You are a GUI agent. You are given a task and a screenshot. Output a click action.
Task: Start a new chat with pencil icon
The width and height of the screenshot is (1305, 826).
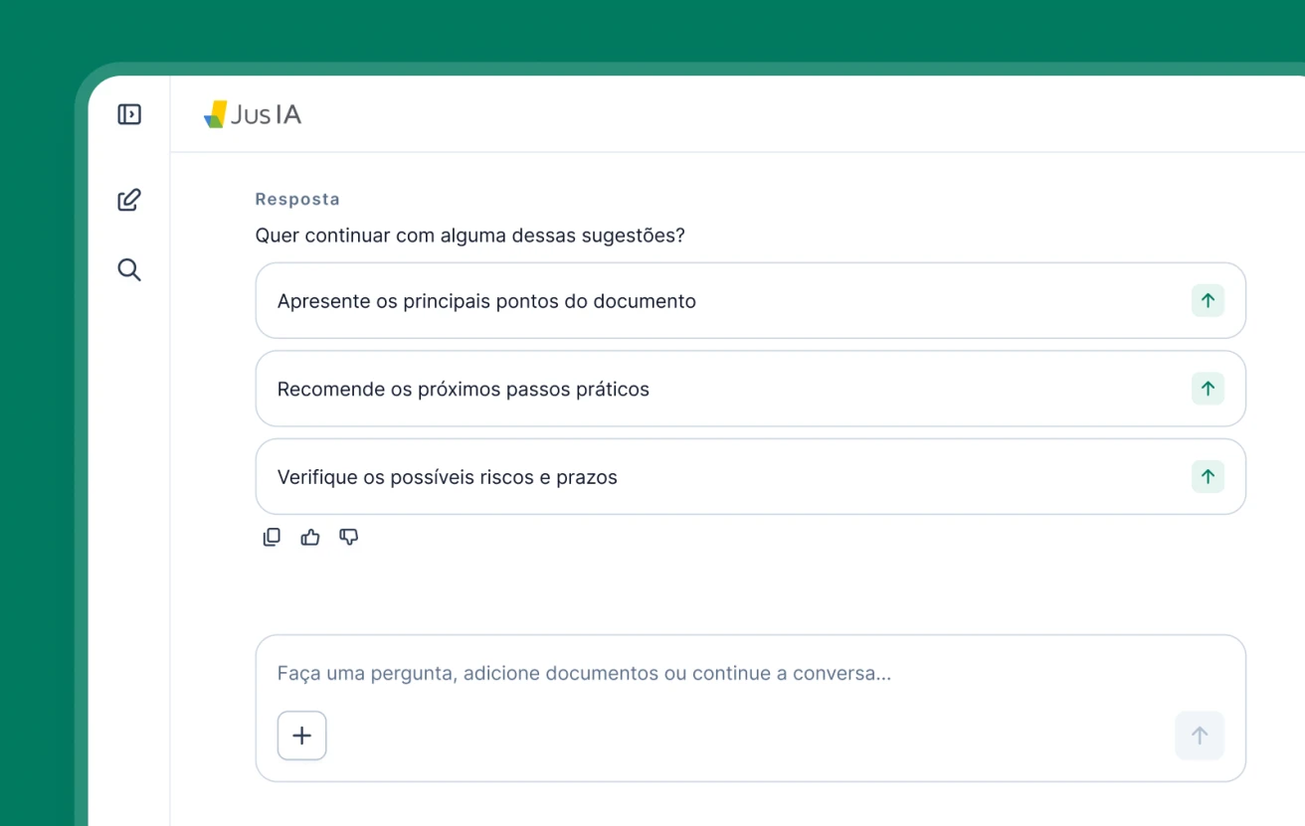pyautogui.click(x=129, y=200)
